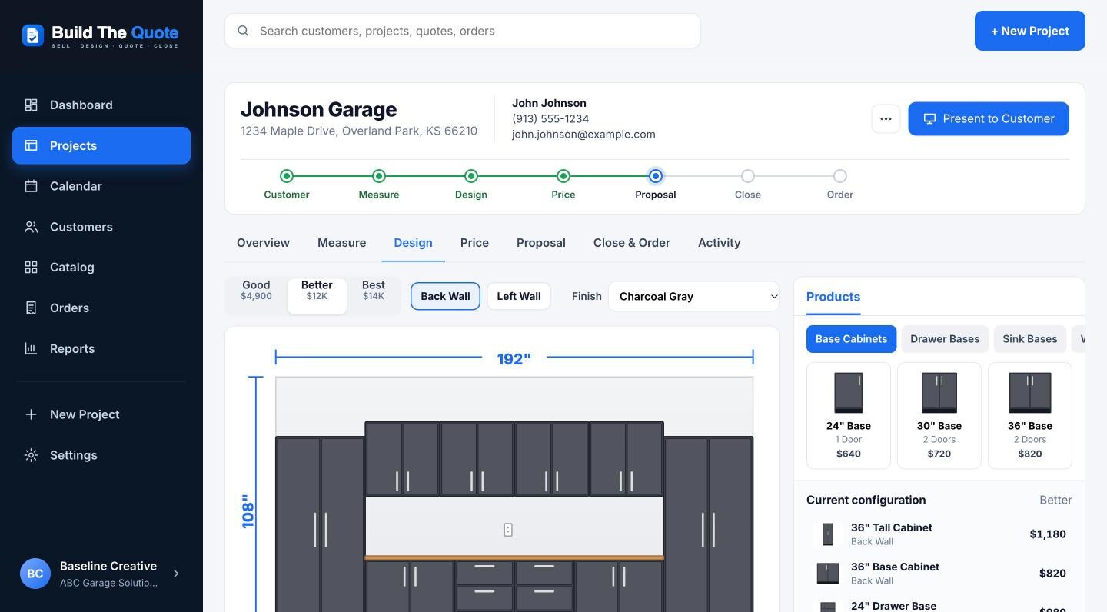1107x612 pixels.
Task: Click the Calendar icon in sidebar
Action: pyautogui.click(x=31, y=186)
